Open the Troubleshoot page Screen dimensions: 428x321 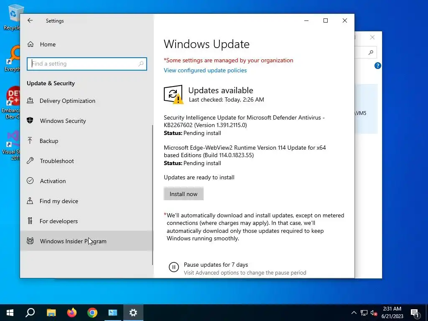coord(86,161)
